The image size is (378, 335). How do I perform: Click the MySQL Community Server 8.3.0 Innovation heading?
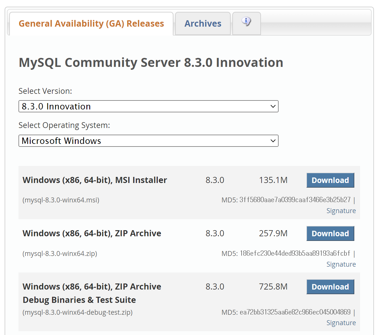click(151, 63)
